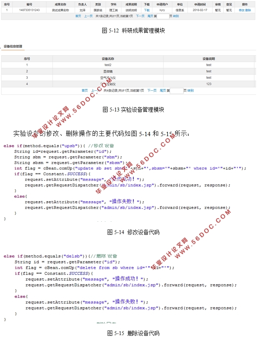The image size is (260, 342).
Task: Click the 编号 column header
Action: [29, 4]
